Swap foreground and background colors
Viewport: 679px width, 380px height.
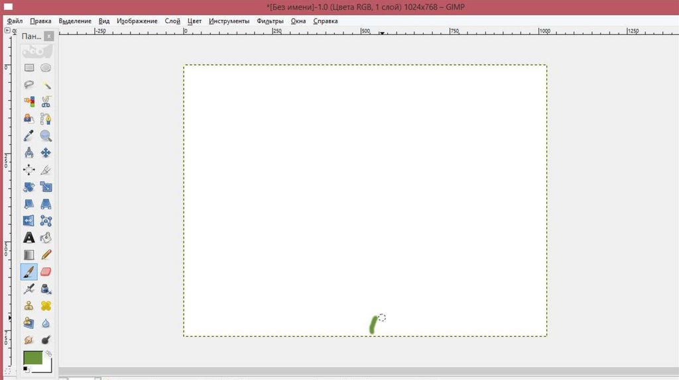coord(48,354)
